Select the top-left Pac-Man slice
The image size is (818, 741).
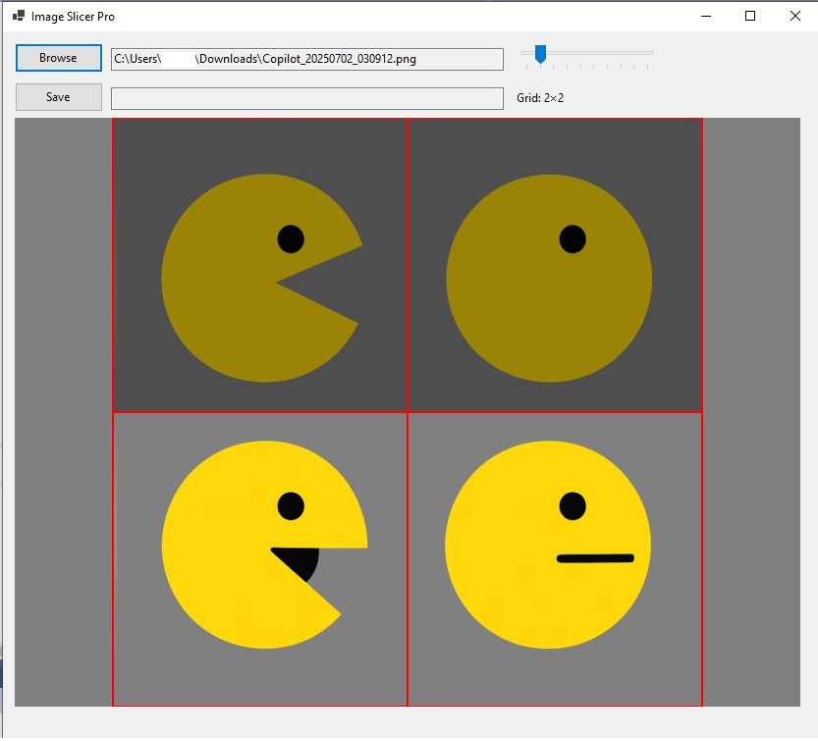point(259,265)
